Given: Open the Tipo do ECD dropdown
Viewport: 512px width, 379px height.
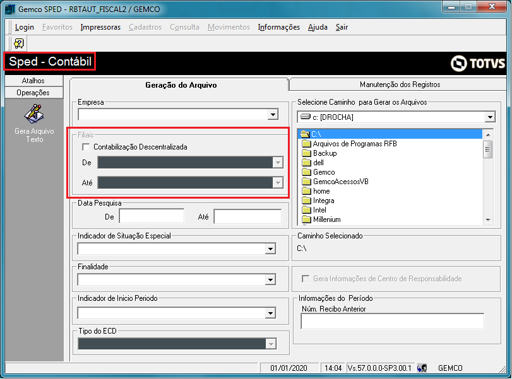Looking at the screenshot, I should (271, 344).
